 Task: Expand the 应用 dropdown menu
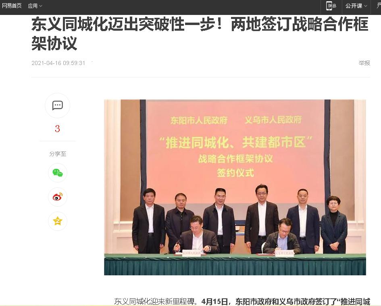tap(35, 6)
